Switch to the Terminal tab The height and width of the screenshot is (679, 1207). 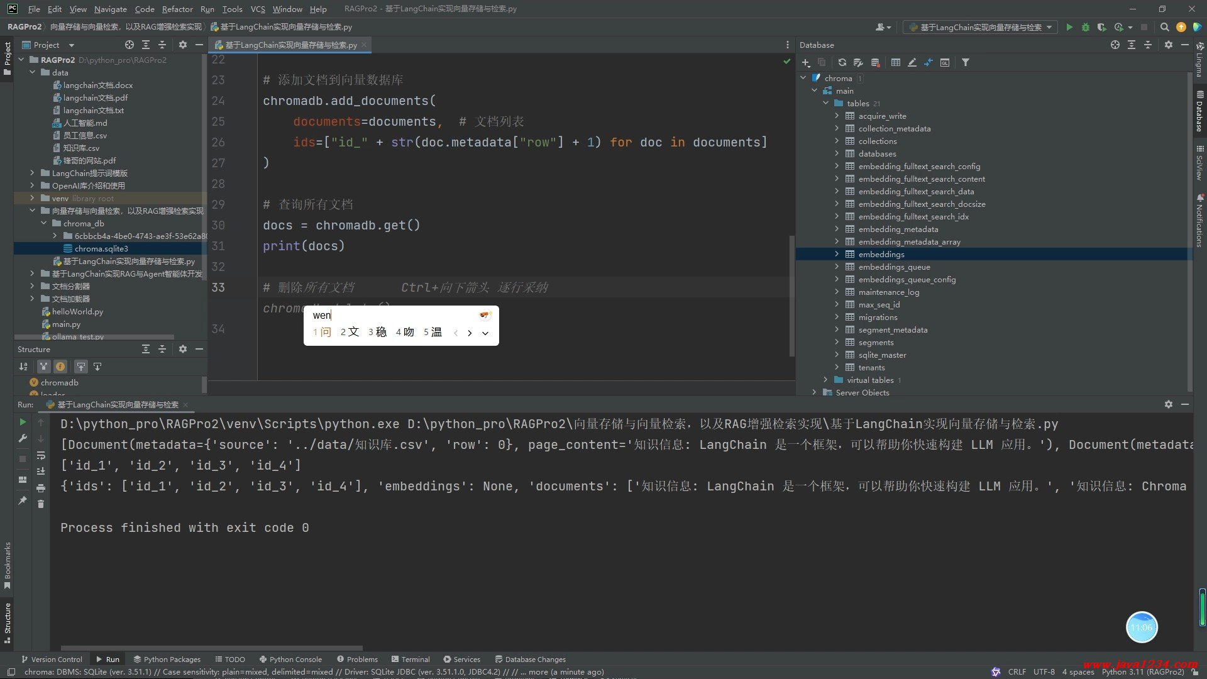pyautogui.click(x=411, y=660)
